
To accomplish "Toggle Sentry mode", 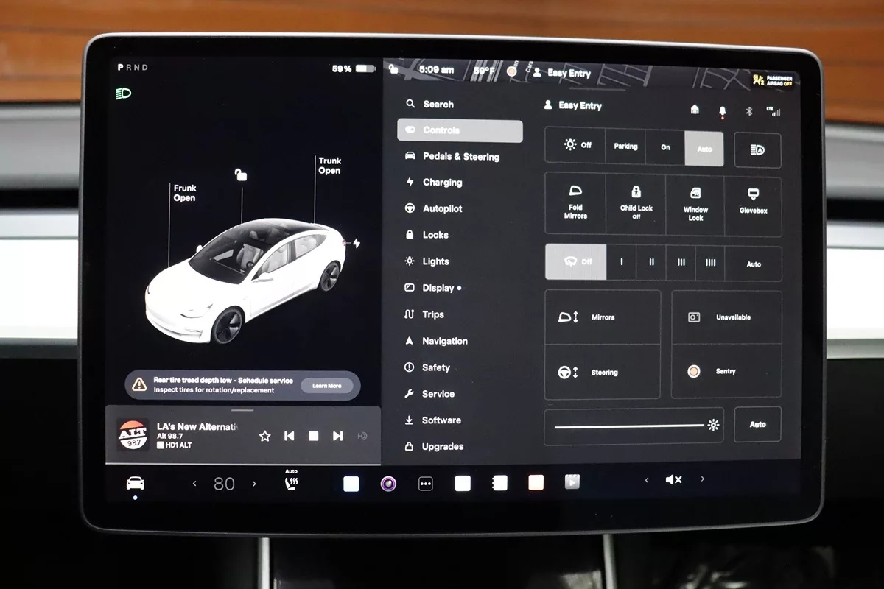I will (726, 372).
